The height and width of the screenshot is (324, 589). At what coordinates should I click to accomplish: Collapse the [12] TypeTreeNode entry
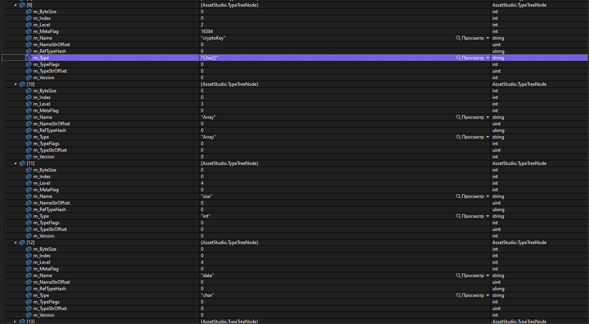16,243
